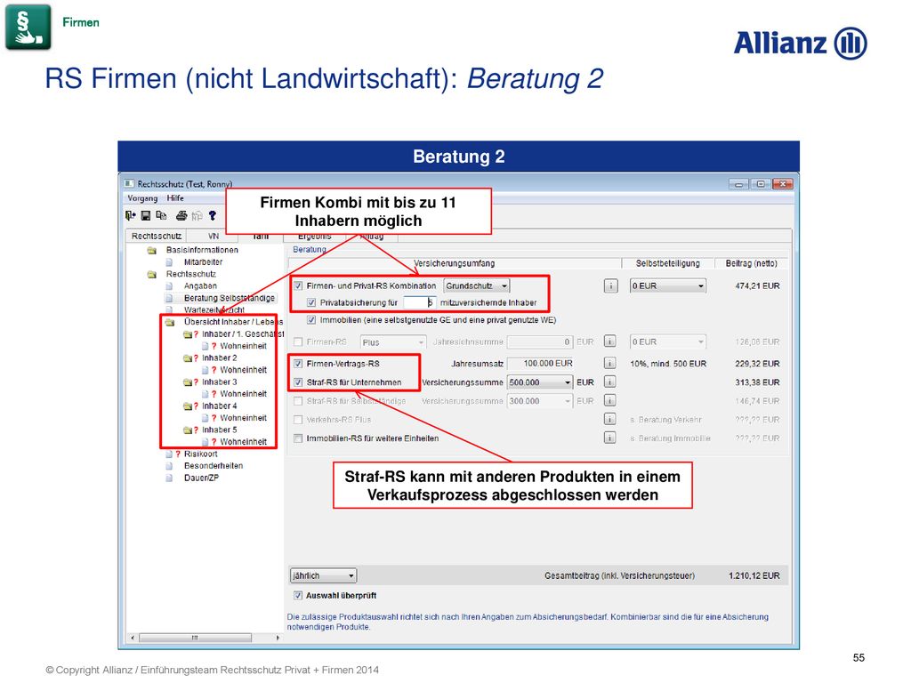
Task: Select Wohneinheit under Inhaber 5
Action: [244, 442]
